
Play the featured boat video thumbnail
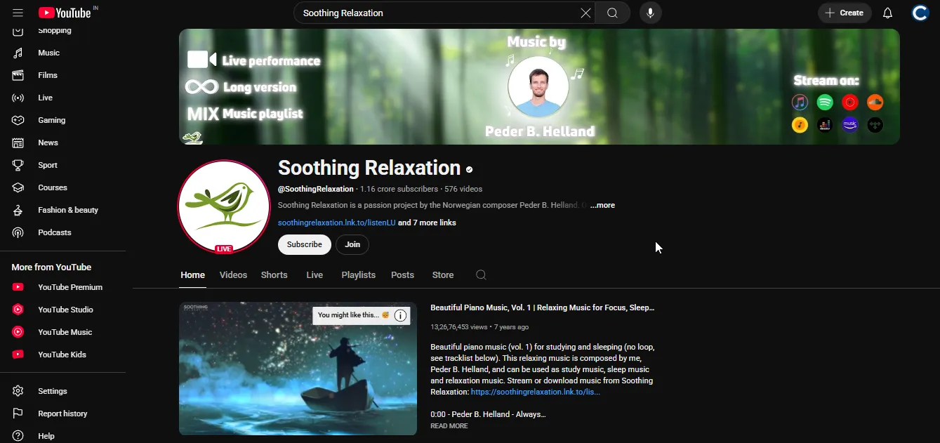[298, 369]
